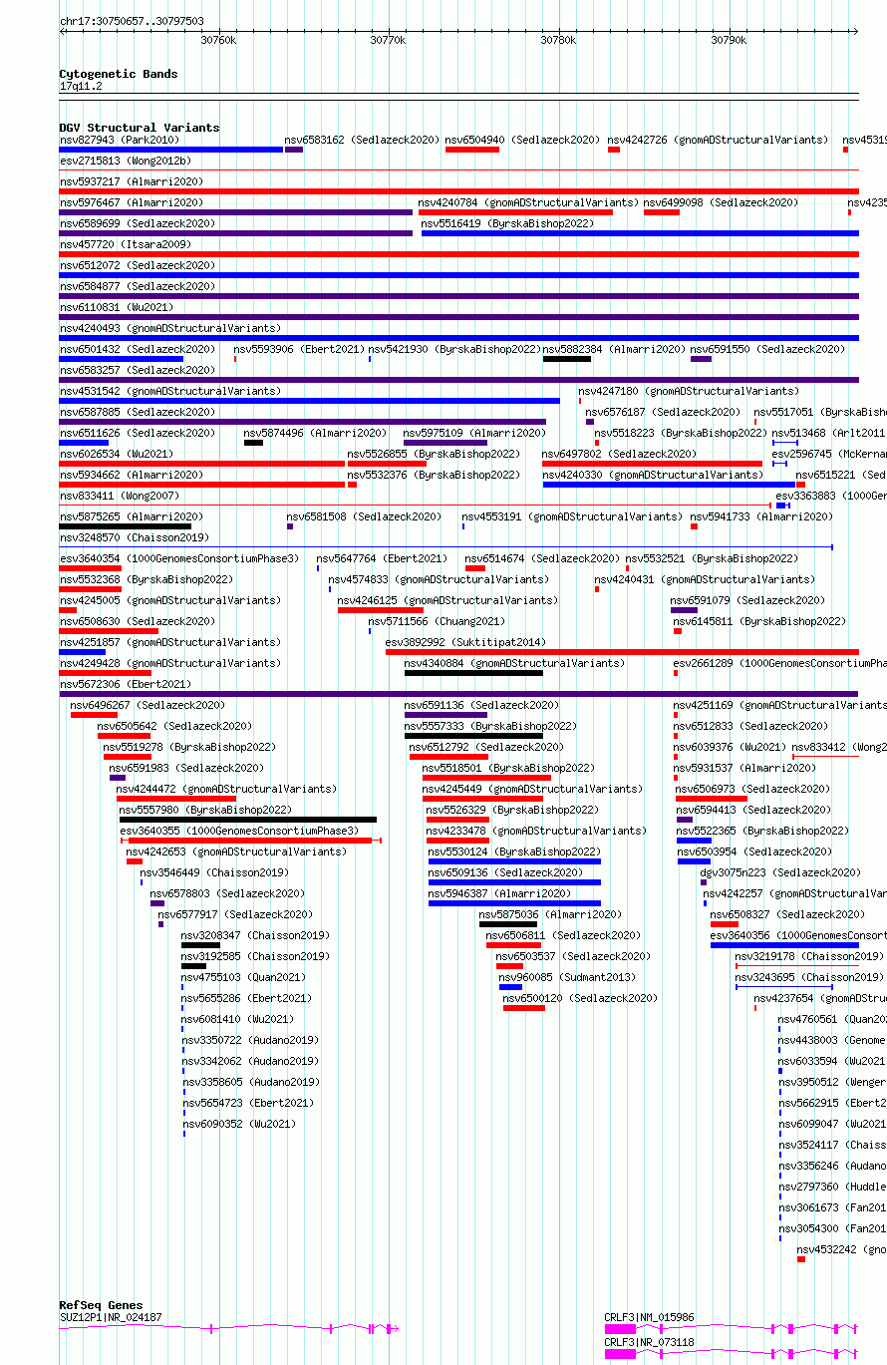Click the nsv6026534 (Wu2021) label
Image resolution: width=887 pixels, height=1365 pixels.
tap(116, 454)
